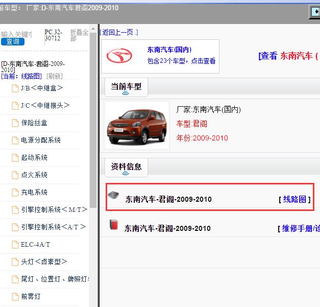Click the chevron under 资料信息 tab
The height and width of the screenshot is (307, 320).
pos(126,173)
